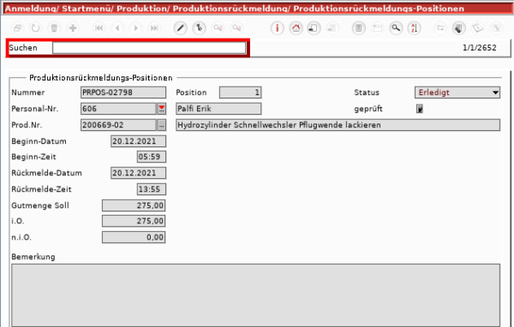Click into the Bemerkung text area

[x=255, y=294]
